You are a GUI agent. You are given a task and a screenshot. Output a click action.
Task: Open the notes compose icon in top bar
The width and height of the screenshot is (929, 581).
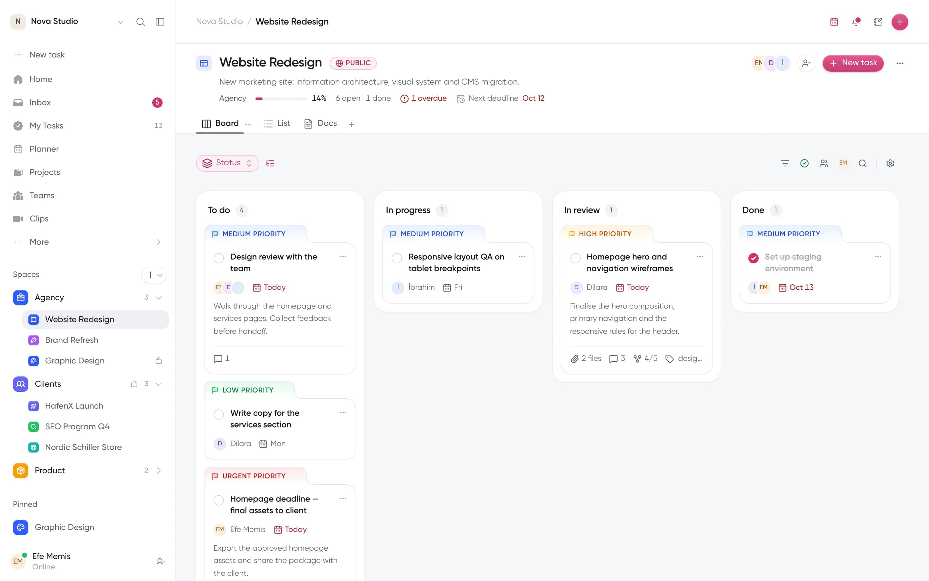pyautogui.click(x=878, y=22)
